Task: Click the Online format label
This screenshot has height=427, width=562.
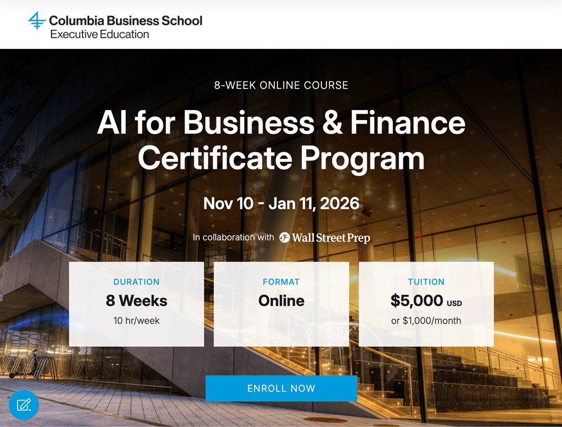Action: [x=281, y=301]
